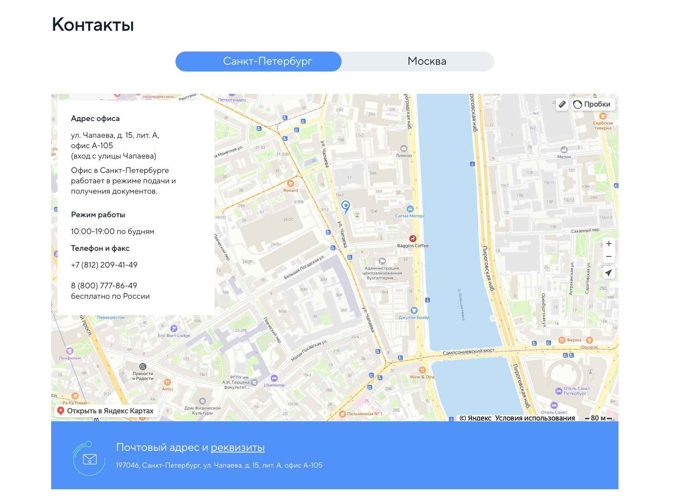
Task: Select the Отель Санкт Петербург marker
Action: [559, 391]
